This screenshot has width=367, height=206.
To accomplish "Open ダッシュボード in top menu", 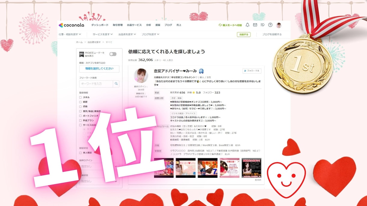I will [x=100, y=25].
